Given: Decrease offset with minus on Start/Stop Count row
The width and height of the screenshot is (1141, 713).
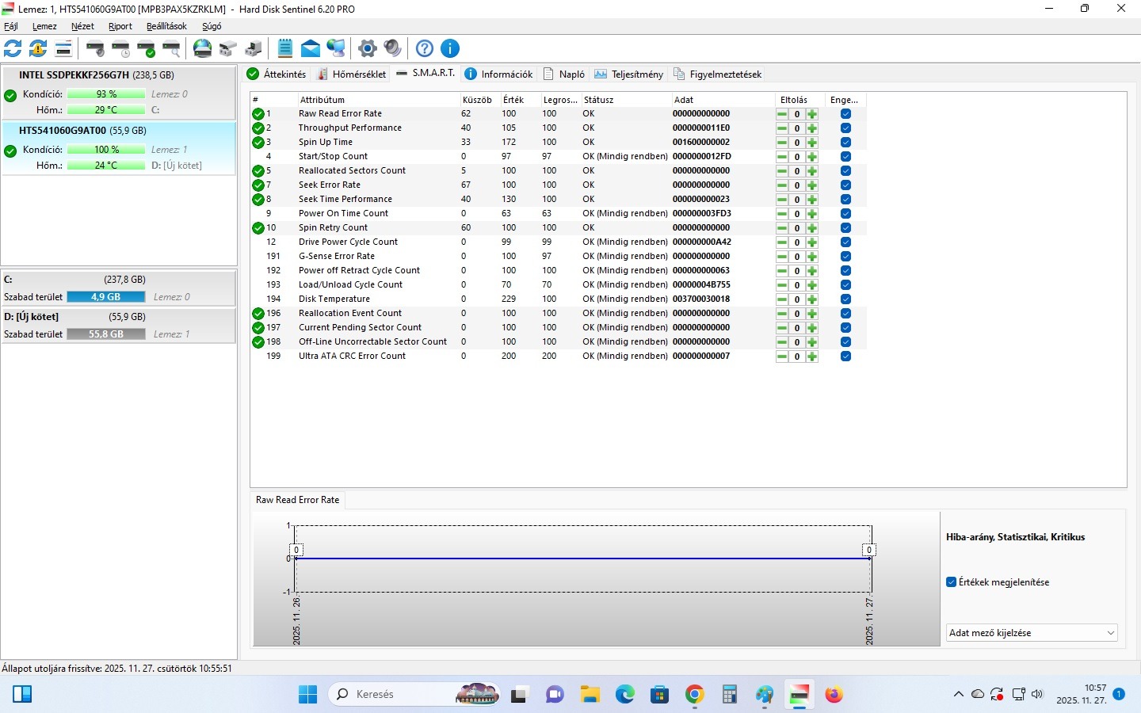Looking at the screenshot, I should pyautogui.click(x=782, y=157).
